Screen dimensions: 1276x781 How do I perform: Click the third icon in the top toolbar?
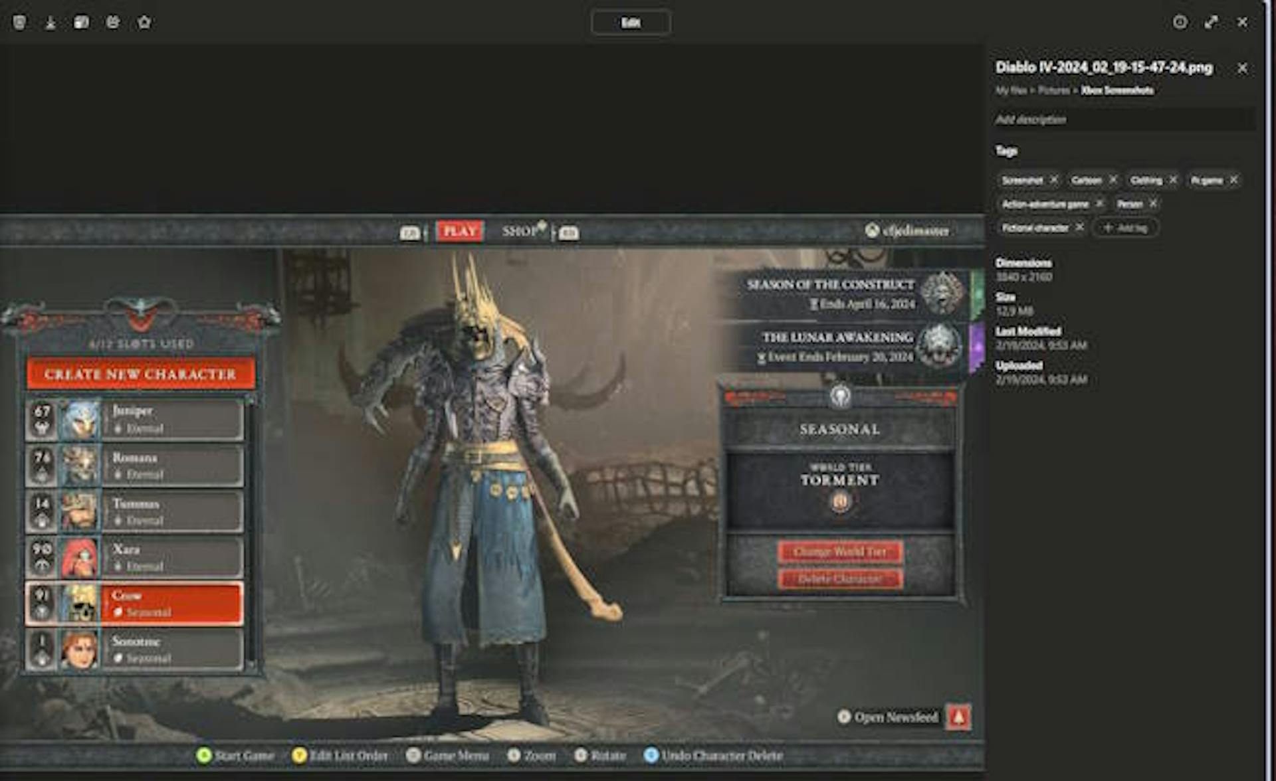[x=81, y=23]
